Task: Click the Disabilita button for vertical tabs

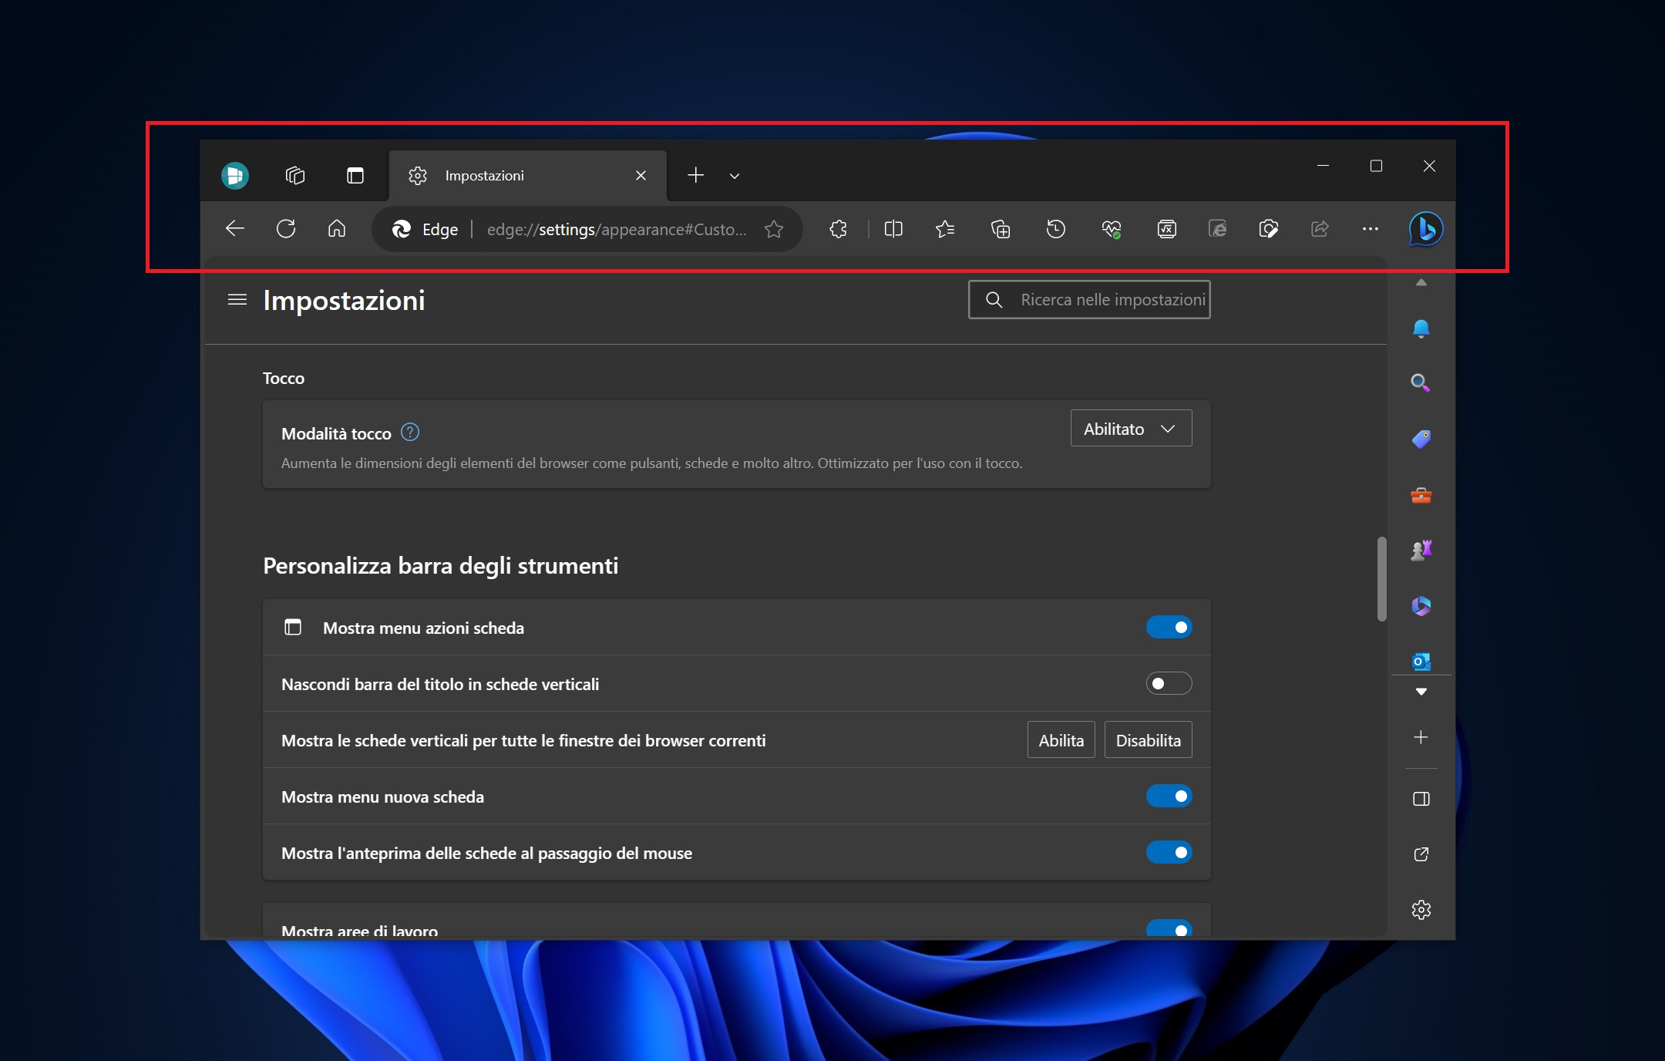Action: (1148, 739)
